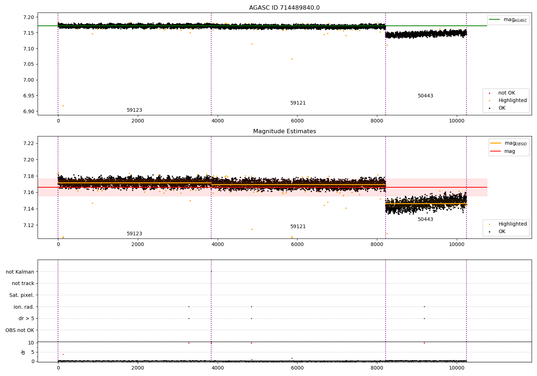Click the 5 tick label on the dr axis
This screenshot has height=376, width=537.
click(33, 352)
